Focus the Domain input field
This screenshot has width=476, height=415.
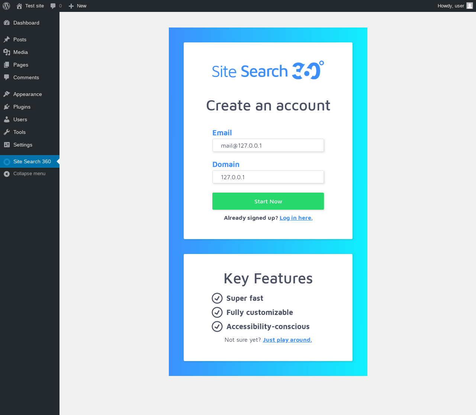[268, 177]
